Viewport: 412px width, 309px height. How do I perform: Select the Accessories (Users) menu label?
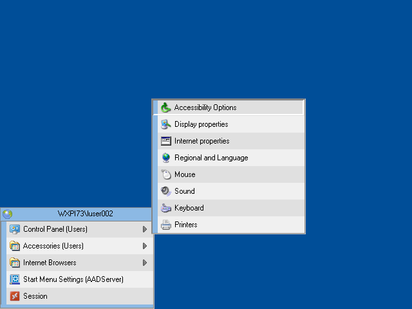tap(53, 246)
